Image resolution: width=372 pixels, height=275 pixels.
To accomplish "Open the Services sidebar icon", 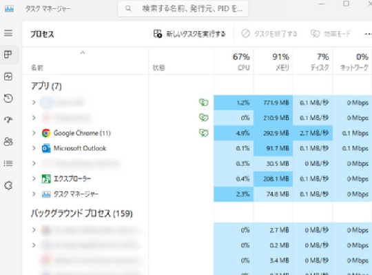I will pyautogui.click(x=8, y=185).
